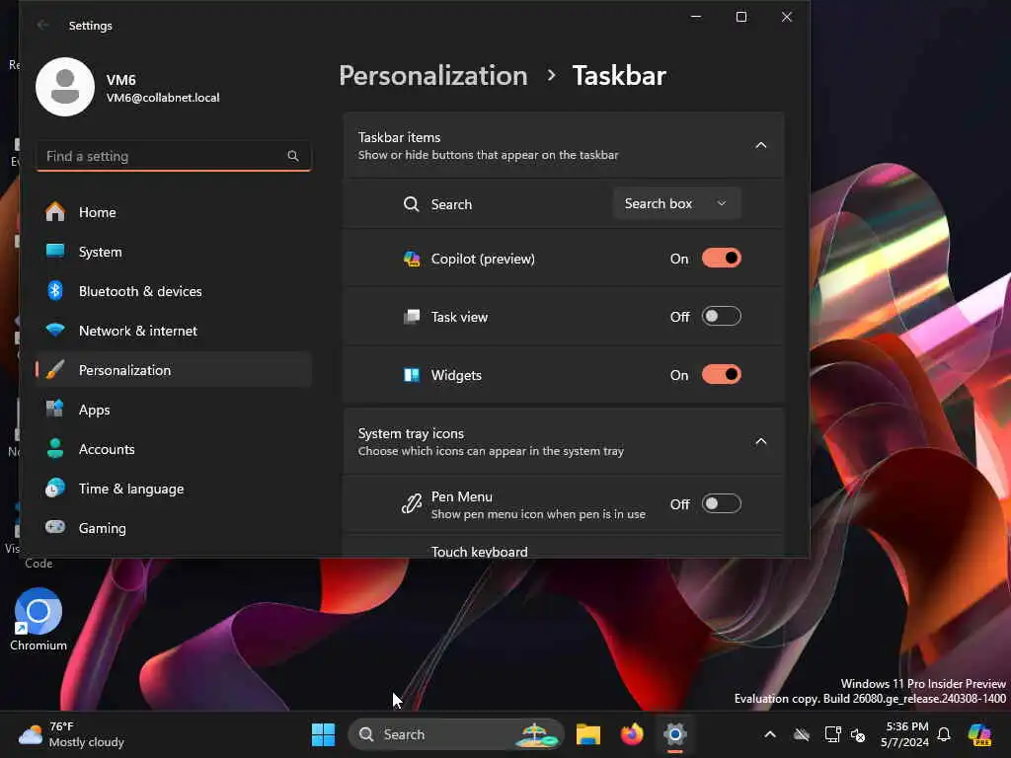Open Chromium desktop shortcut icon
This screenshot has width=1011, height=758.
39,620
